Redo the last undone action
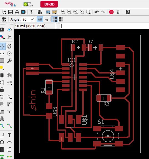 pyautogui.click(x=103, y=12)
